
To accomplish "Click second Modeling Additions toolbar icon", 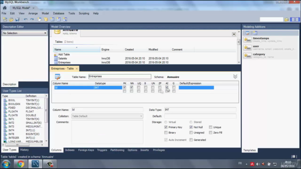I will (x=255, y=33).
